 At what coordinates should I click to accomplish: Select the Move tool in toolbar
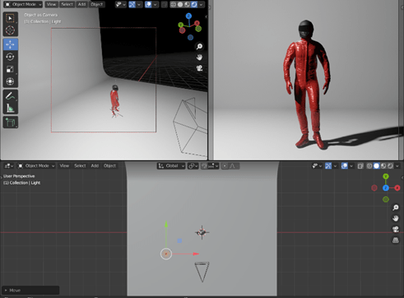click(x=10, y=44)
